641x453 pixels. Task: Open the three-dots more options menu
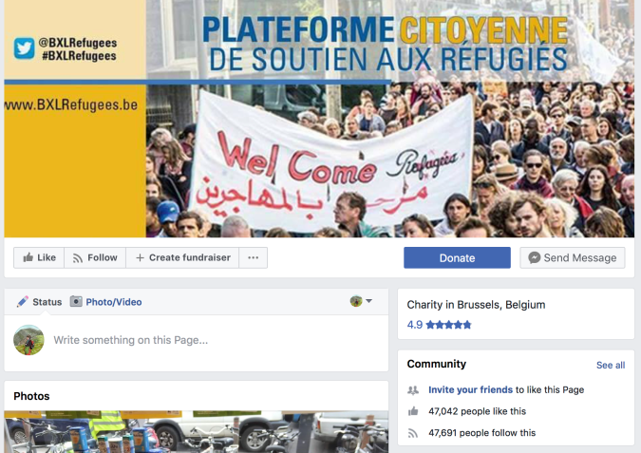point(253,257)
